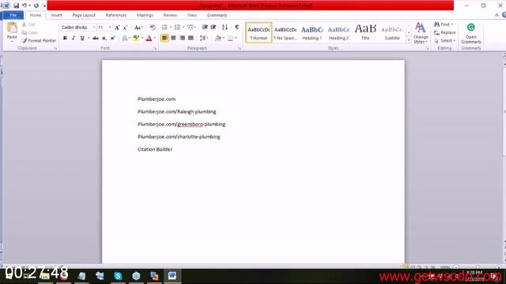Click the Replace command in Editing group

click(444, 32)
